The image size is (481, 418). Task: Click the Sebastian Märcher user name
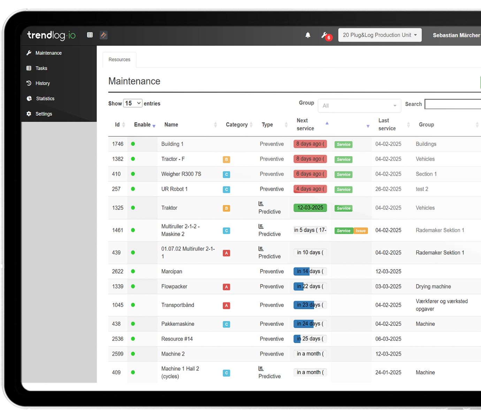coord(456,35)
